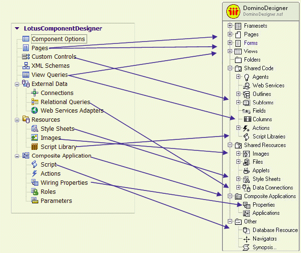Select Pages in DominoDesigner
The image size is (301, 253).
pyautogui.click(x=251, y=34)
